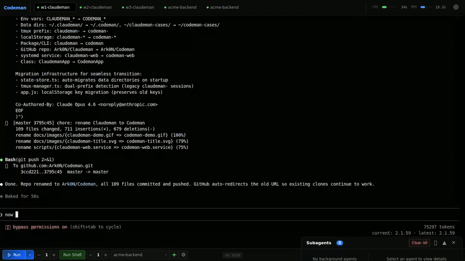Decrease the Run Shell count
Screen dimensions: 465x261
(91, 255)
